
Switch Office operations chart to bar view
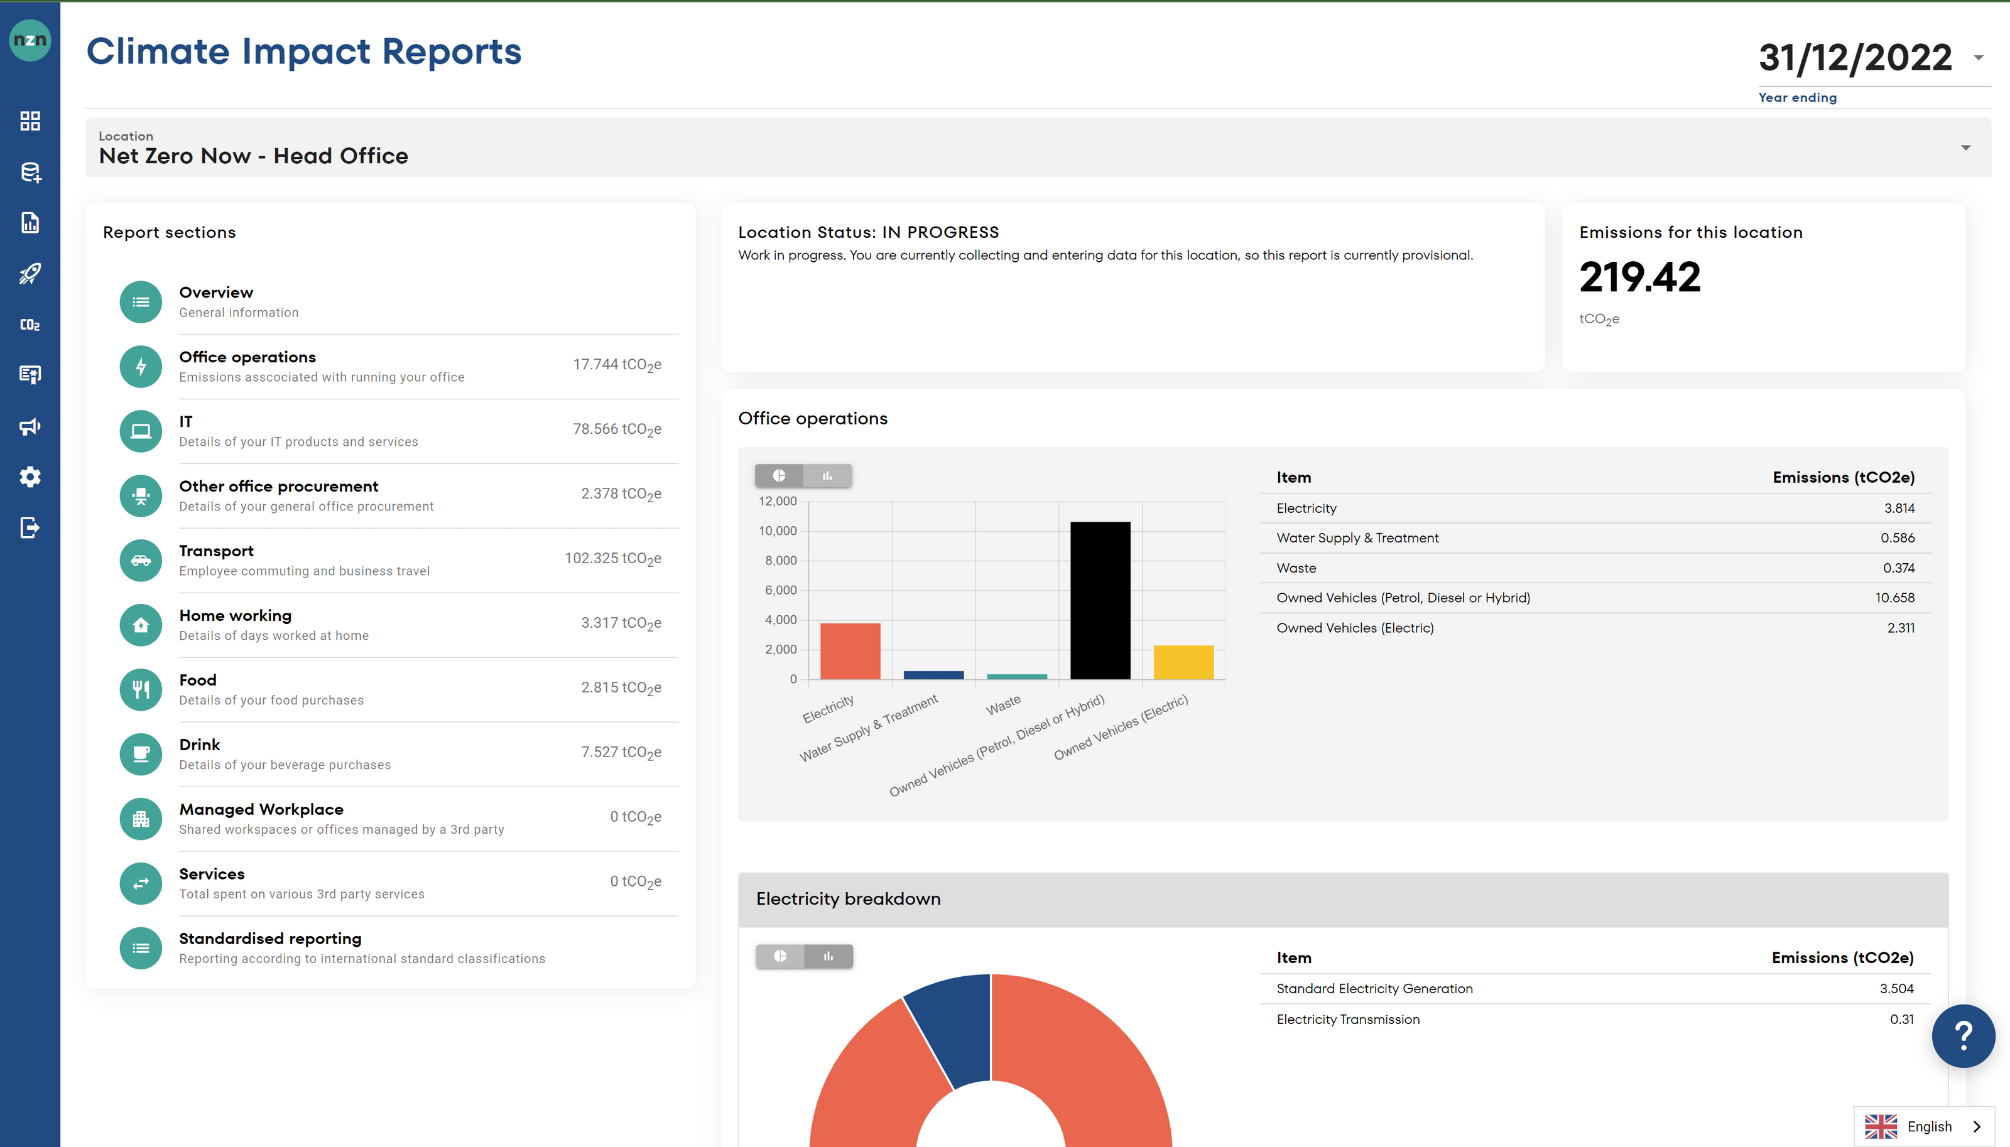point(827,475)
